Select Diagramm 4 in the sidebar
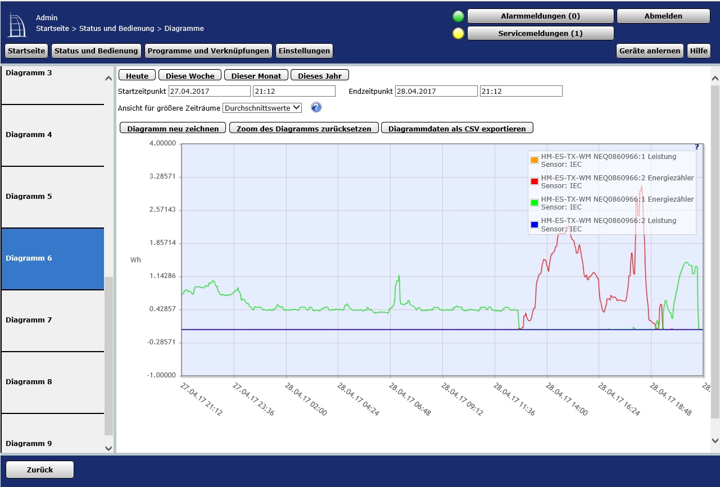 [x=52, y=135]
